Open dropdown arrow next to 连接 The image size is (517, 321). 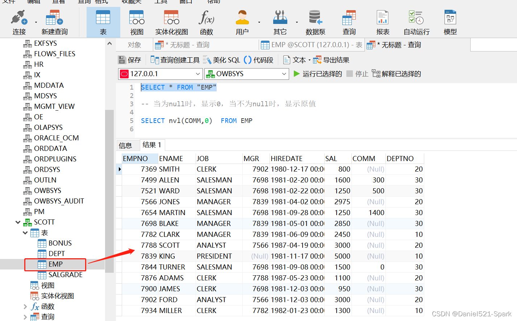click(x=36, y=22)
